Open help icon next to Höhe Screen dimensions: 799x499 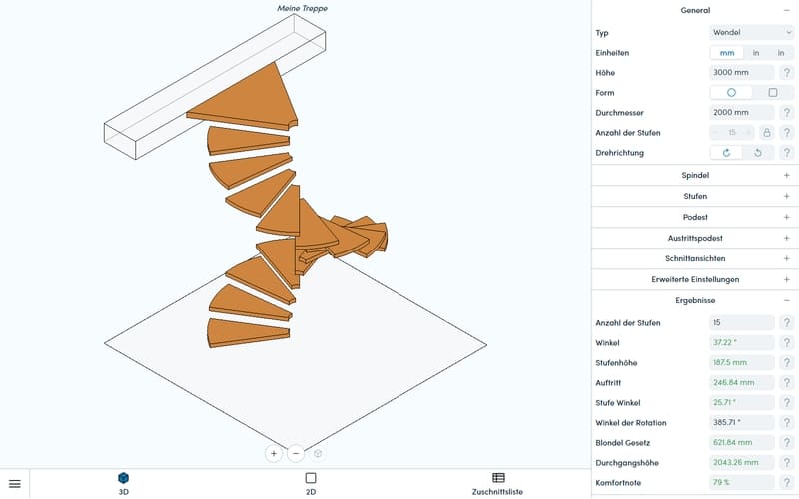787,72
